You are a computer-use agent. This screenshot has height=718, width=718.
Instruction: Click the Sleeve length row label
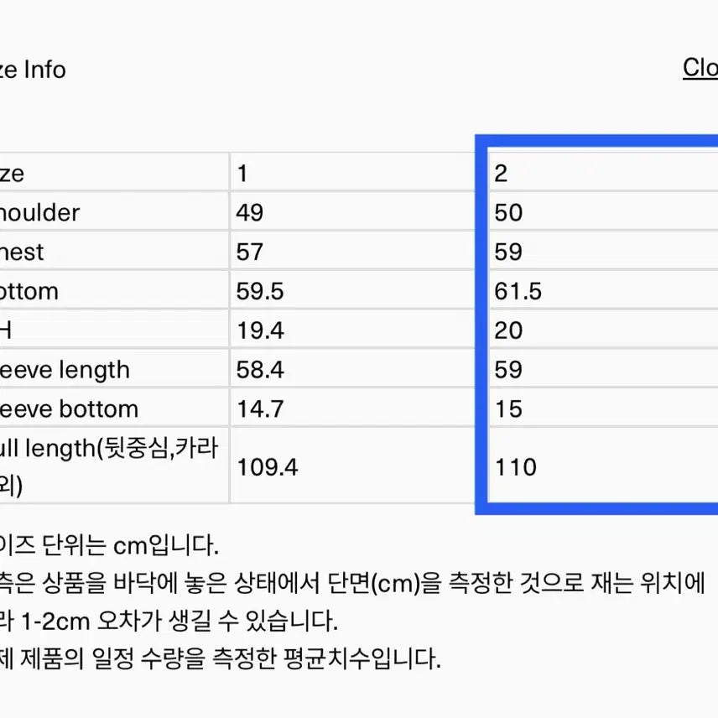pos(65,371)
